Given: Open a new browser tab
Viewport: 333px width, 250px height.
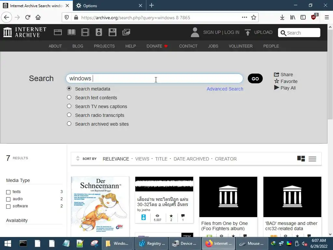Looking at the screenshot, I should 152,5.
